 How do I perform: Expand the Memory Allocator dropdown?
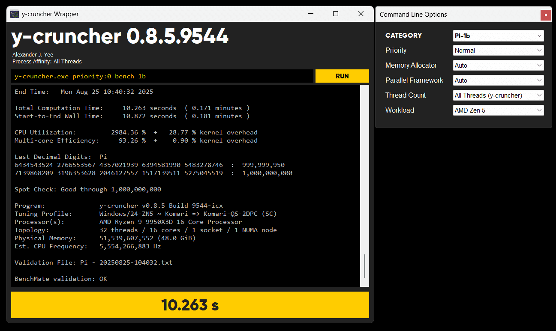(x=499, y=66)
